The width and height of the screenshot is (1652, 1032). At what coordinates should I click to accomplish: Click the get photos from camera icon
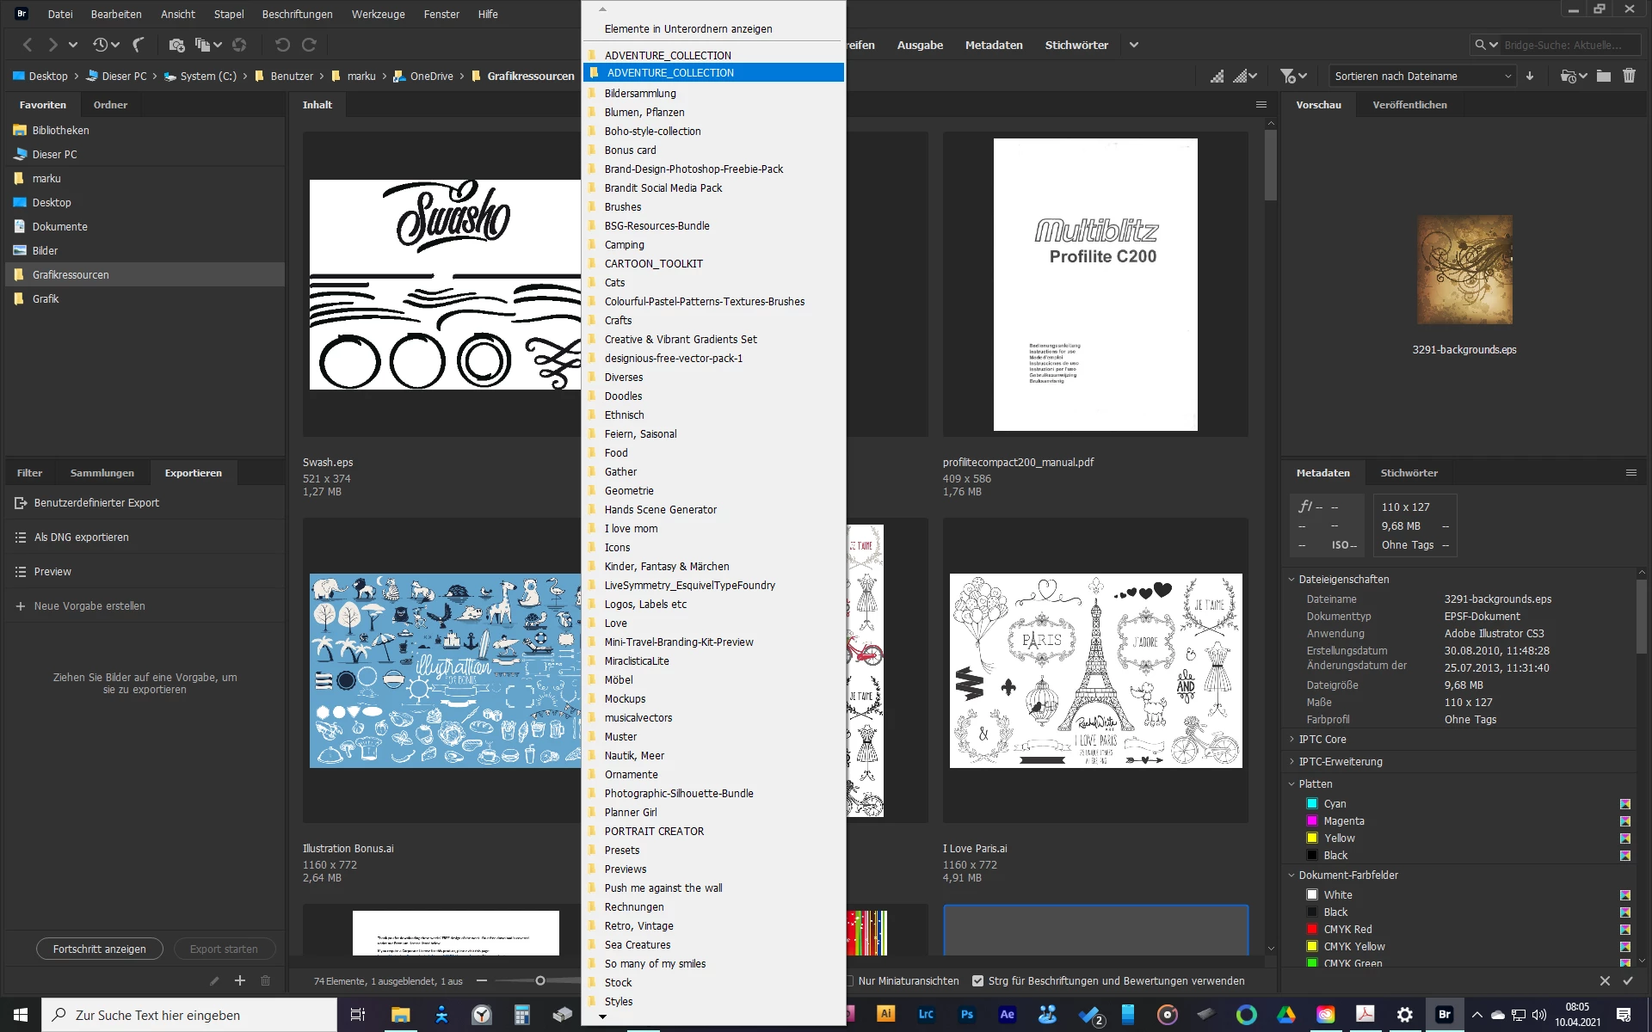click(x=176, y=45)
